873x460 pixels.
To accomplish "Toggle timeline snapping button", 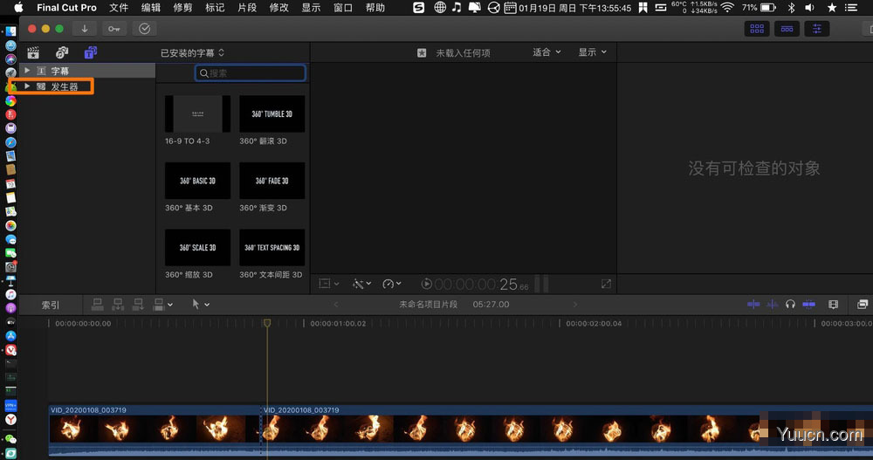I will tap(809, 304).
